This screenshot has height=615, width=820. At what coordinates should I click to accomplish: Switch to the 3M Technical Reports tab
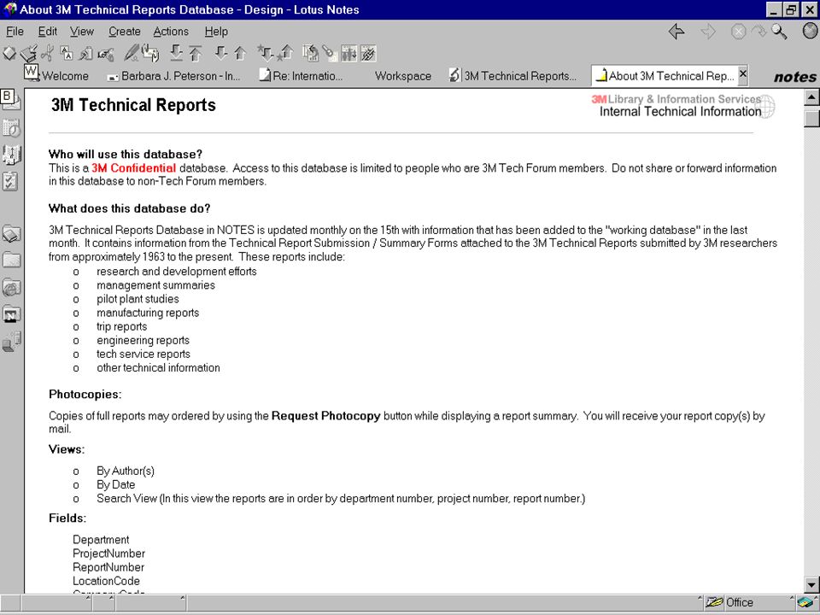[513, 76]
